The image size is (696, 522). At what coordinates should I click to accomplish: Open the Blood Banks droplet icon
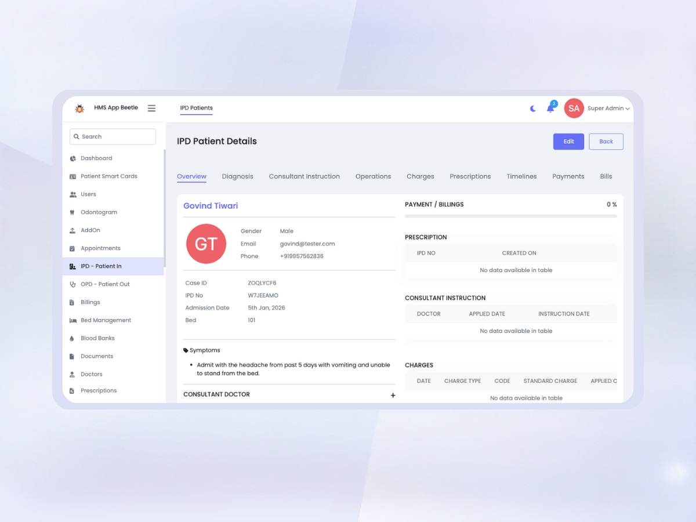coord(72,338)
